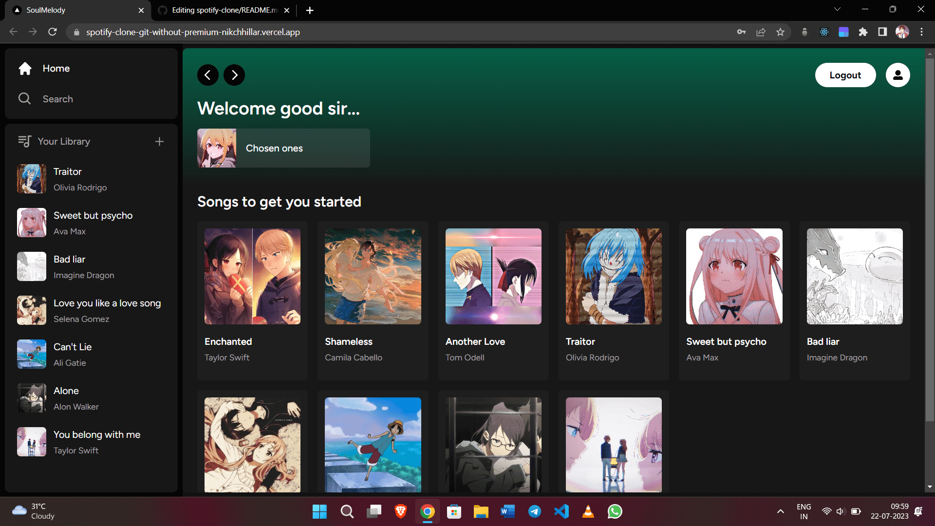Go forward with the right chevron button

click(234, 75)
